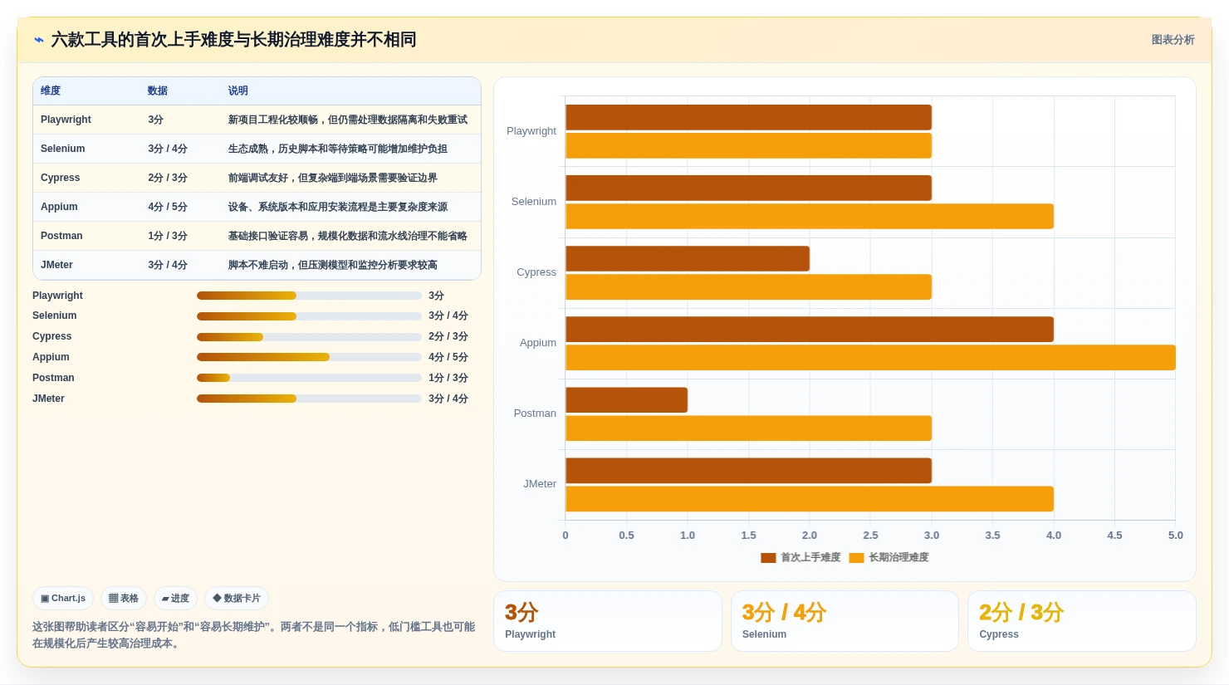This screenshot has width=1229, height=685.
Task: Open the 3分 / 4分 Selenium data card
Action: coord(845,621)
